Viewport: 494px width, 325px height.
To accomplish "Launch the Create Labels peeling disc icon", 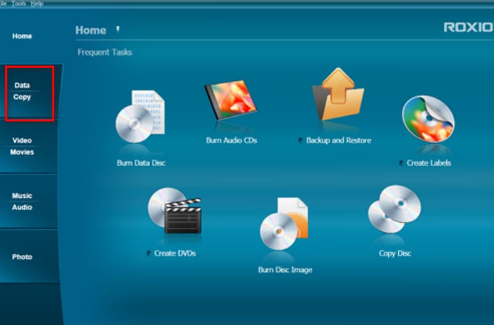I will click(428, 120).
